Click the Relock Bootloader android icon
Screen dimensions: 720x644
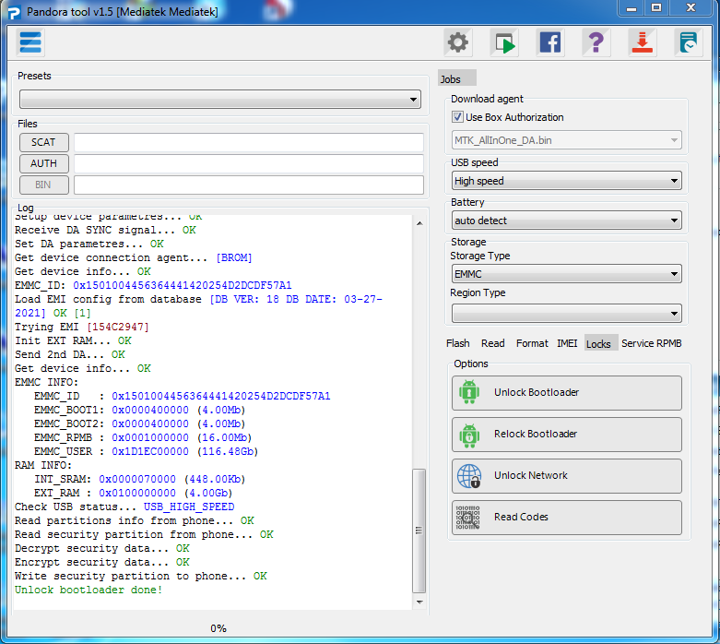tap(469, 435)
